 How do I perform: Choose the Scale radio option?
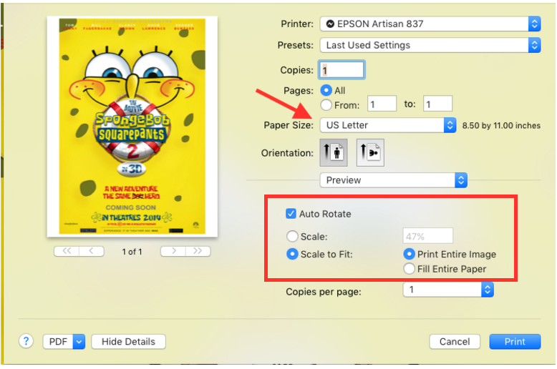click(292, 236)
